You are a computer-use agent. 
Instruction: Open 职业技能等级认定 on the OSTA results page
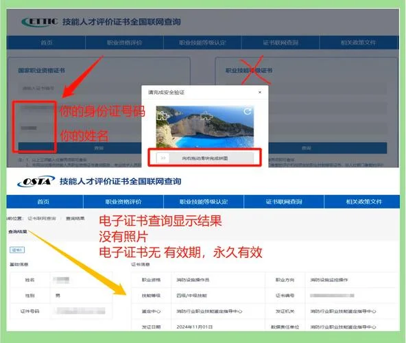click(x=204, y=202)
